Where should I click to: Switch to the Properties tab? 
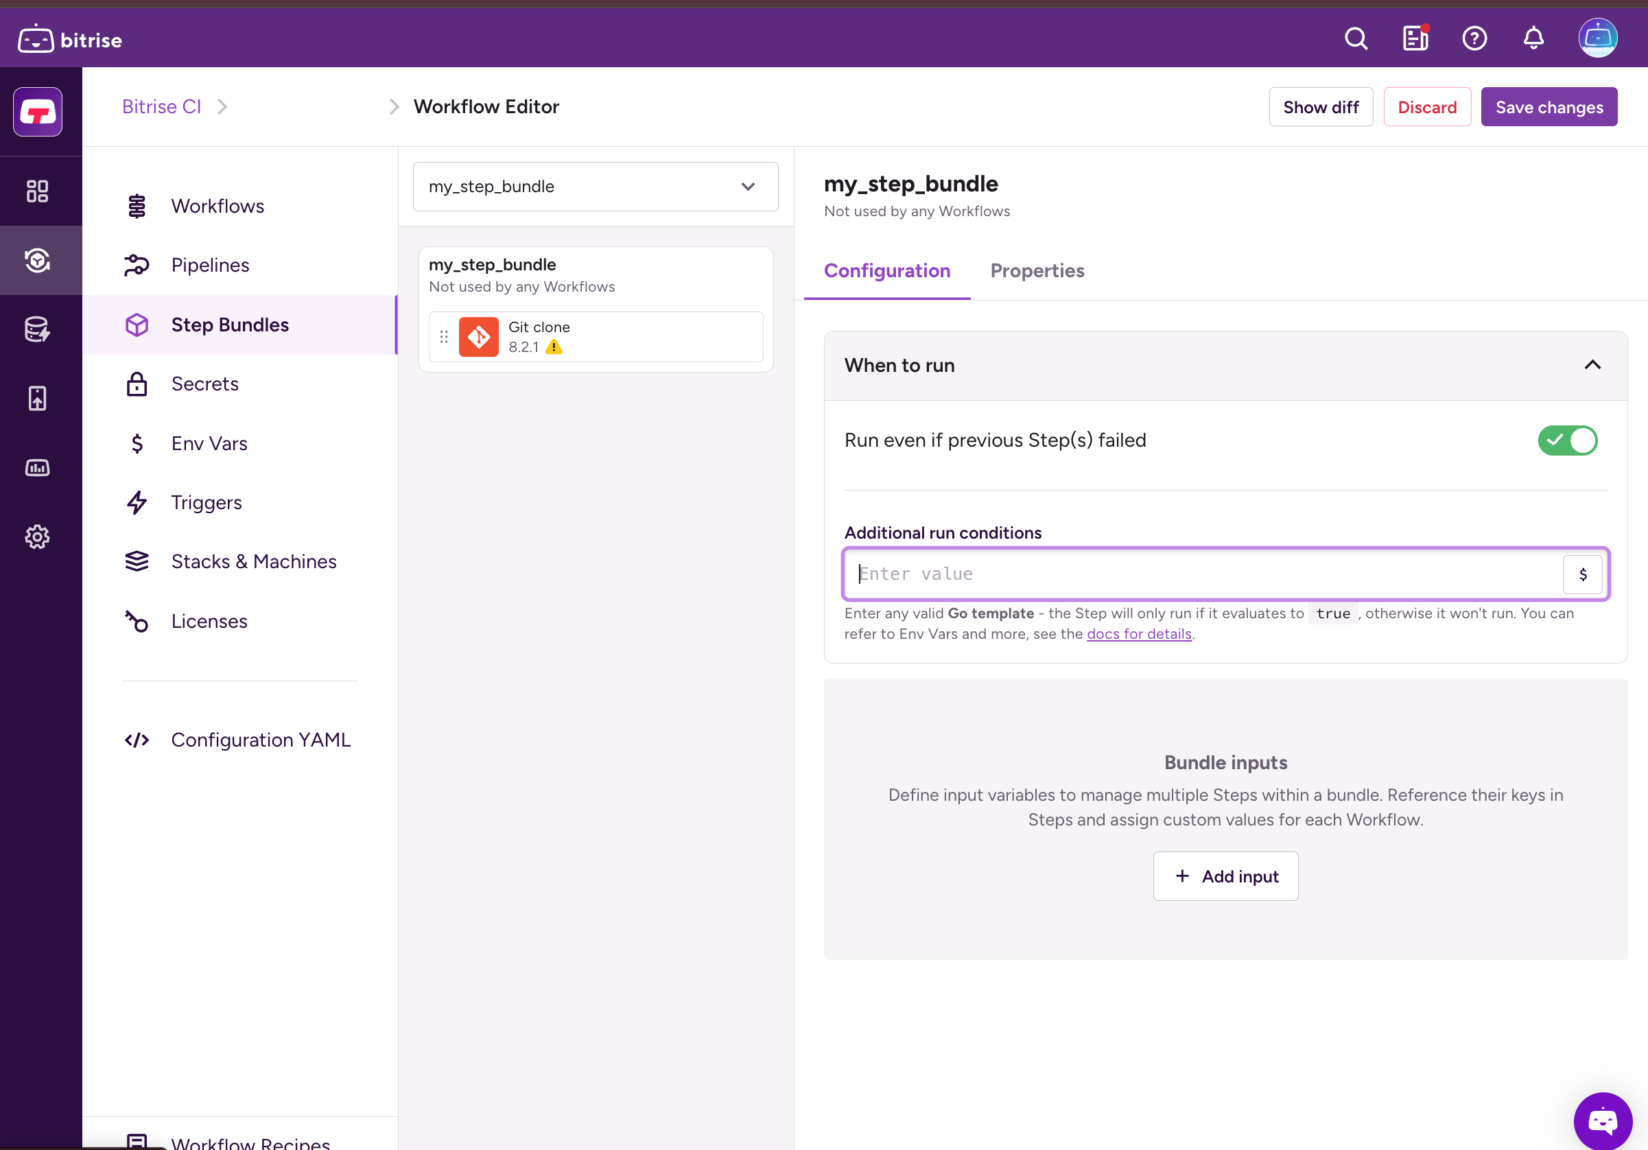1037,270
